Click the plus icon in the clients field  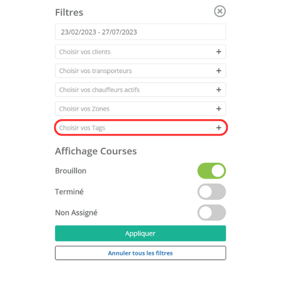pyautogui.click(x=218, y=52)
